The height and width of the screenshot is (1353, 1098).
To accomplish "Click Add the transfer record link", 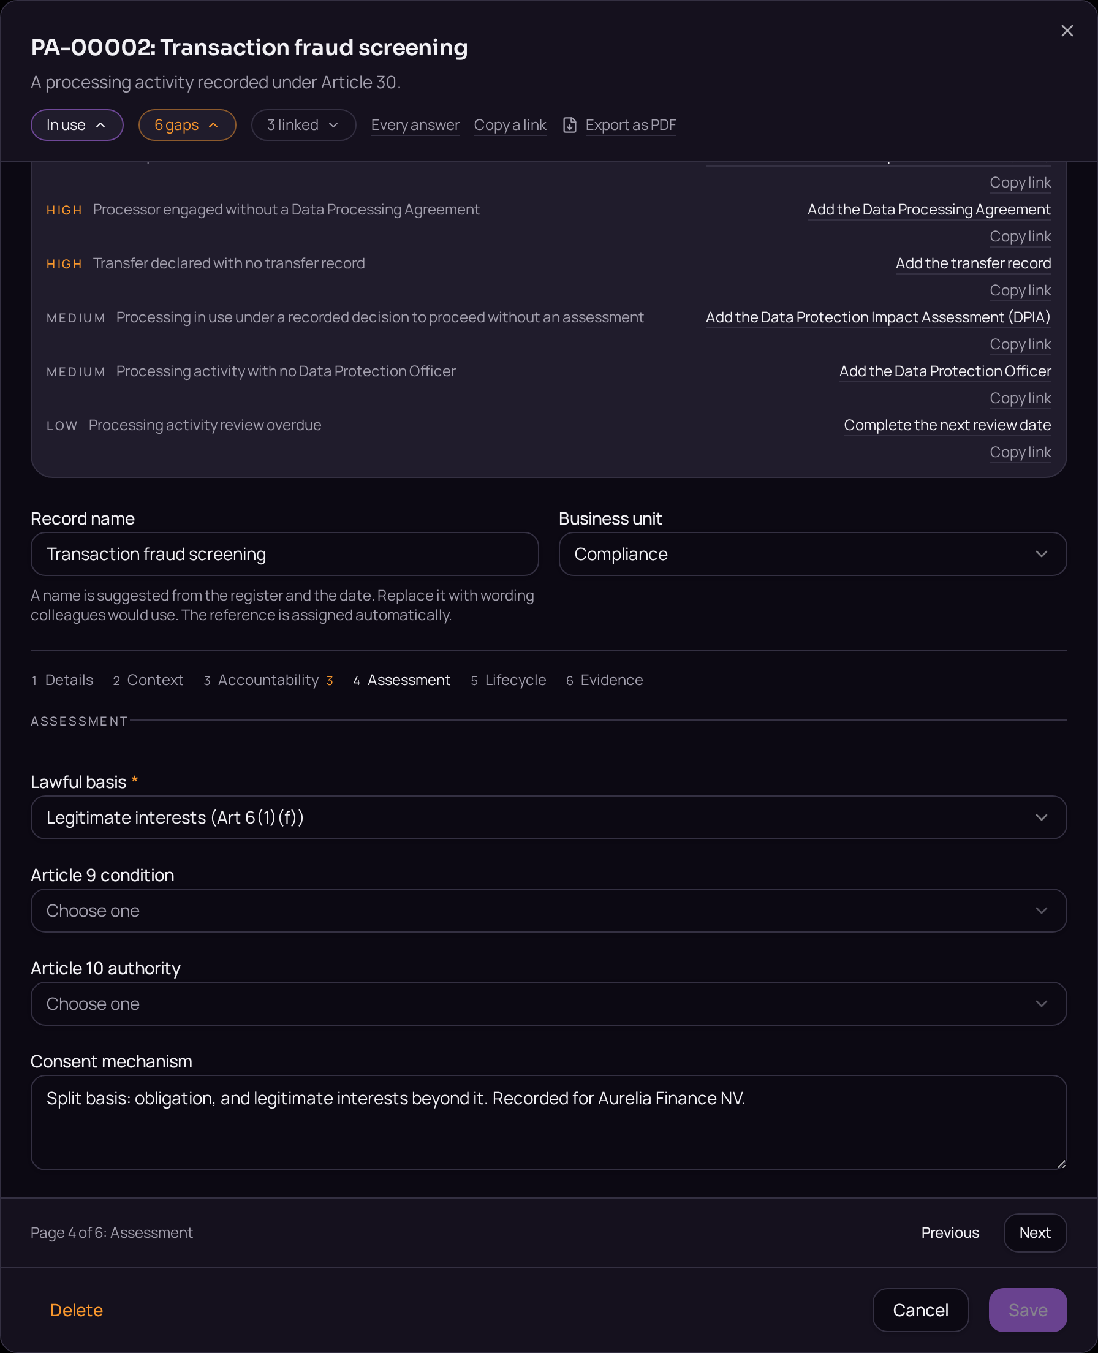I will (974, 263).
